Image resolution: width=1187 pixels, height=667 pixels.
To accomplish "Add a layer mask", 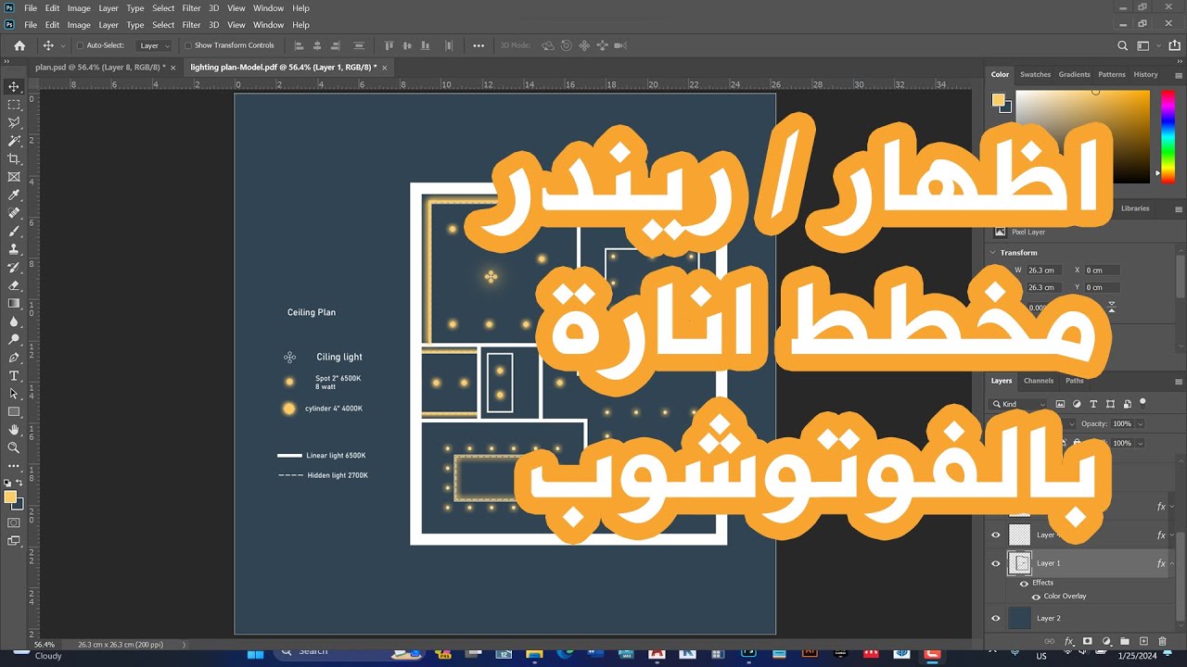I will point(1088,641).
